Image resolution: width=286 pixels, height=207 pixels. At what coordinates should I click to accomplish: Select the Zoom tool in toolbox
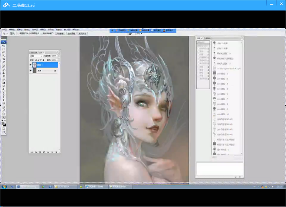4,117
